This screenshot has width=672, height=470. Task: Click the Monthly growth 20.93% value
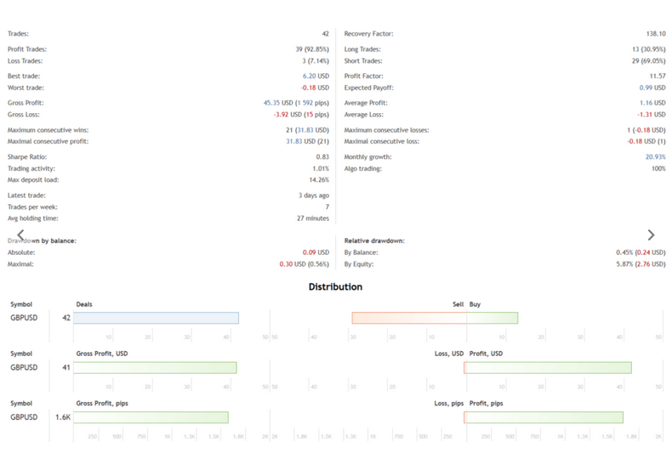coord(655,156)
